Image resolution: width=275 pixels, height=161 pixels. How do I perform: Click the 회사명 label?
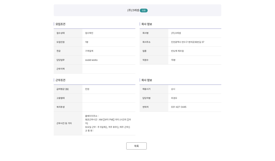(145, 33)
